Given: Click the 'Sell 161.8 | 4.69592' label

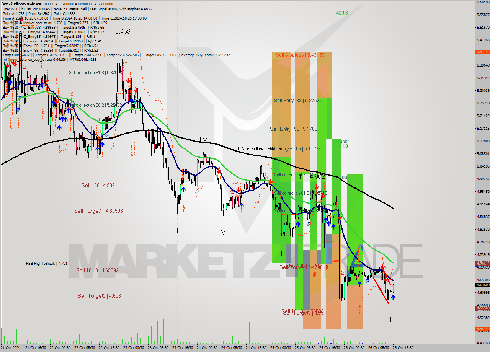Looking at the screenshot, I should click(x=97, y=270).
